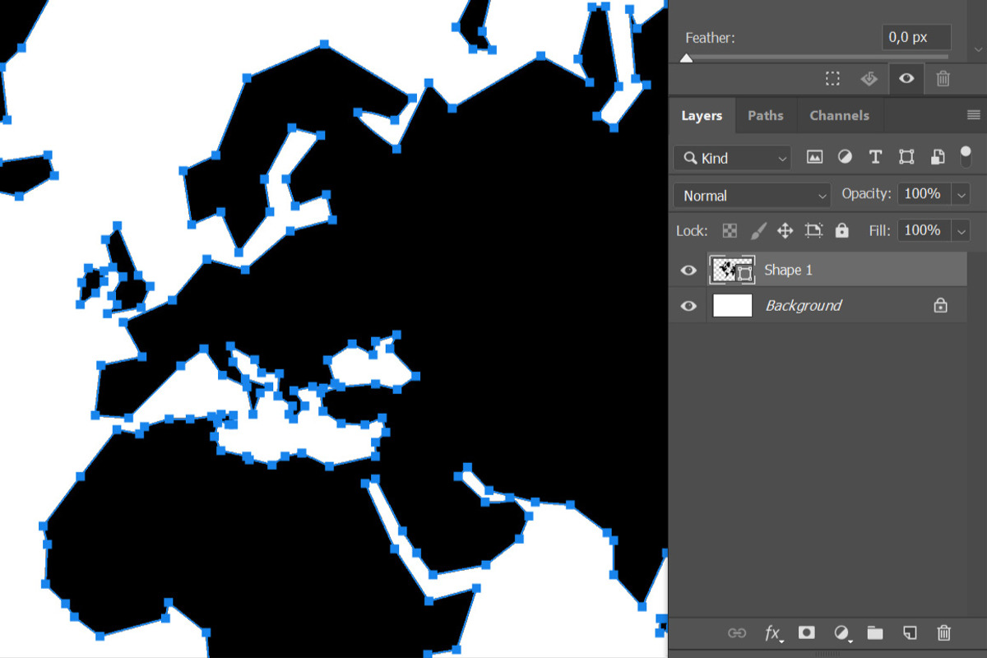The width and height of the screenshot is (987, 658).
Task: Select the Background layer thumbnail
Action: (732, 306)
